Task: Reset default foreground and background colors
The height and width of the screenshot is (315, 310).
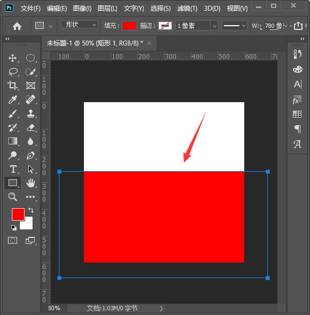Action: (14, 227)
